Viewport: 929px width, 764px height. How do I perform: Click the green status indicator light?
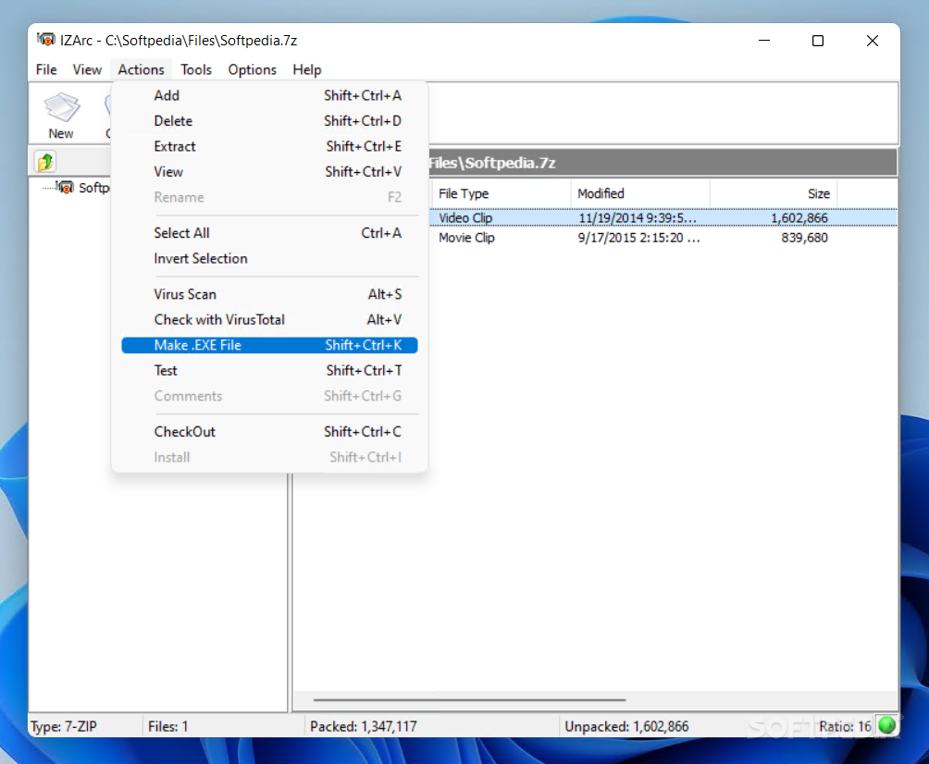[887, 725]
